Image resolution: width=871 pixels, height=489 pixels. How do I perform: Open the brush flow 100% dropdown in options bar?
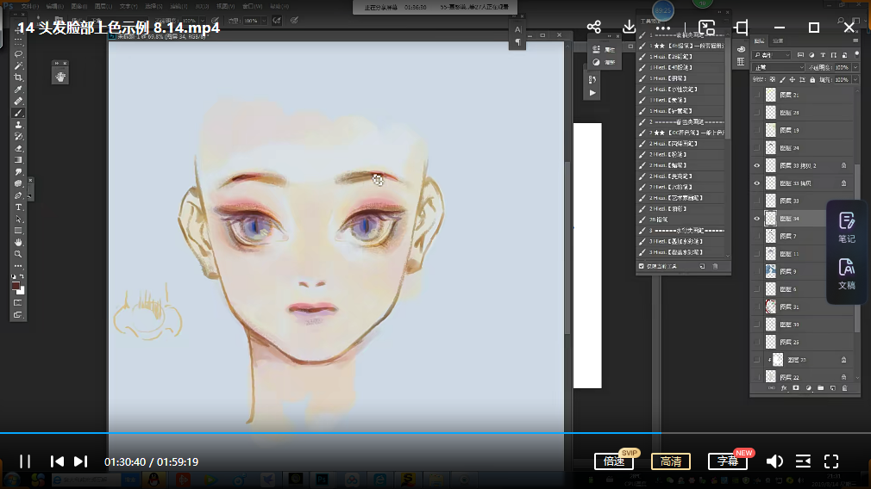(264, 21)
